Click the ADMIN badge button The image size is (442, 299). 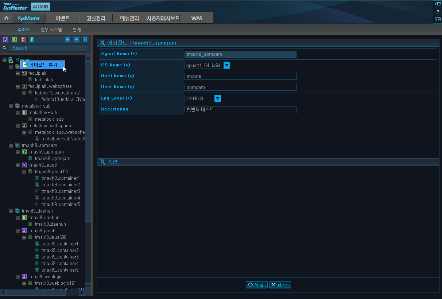click(41, 7)
